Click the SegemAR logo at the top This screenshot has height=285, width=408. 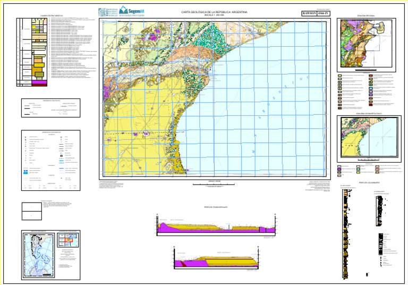(x=131, y=11)
